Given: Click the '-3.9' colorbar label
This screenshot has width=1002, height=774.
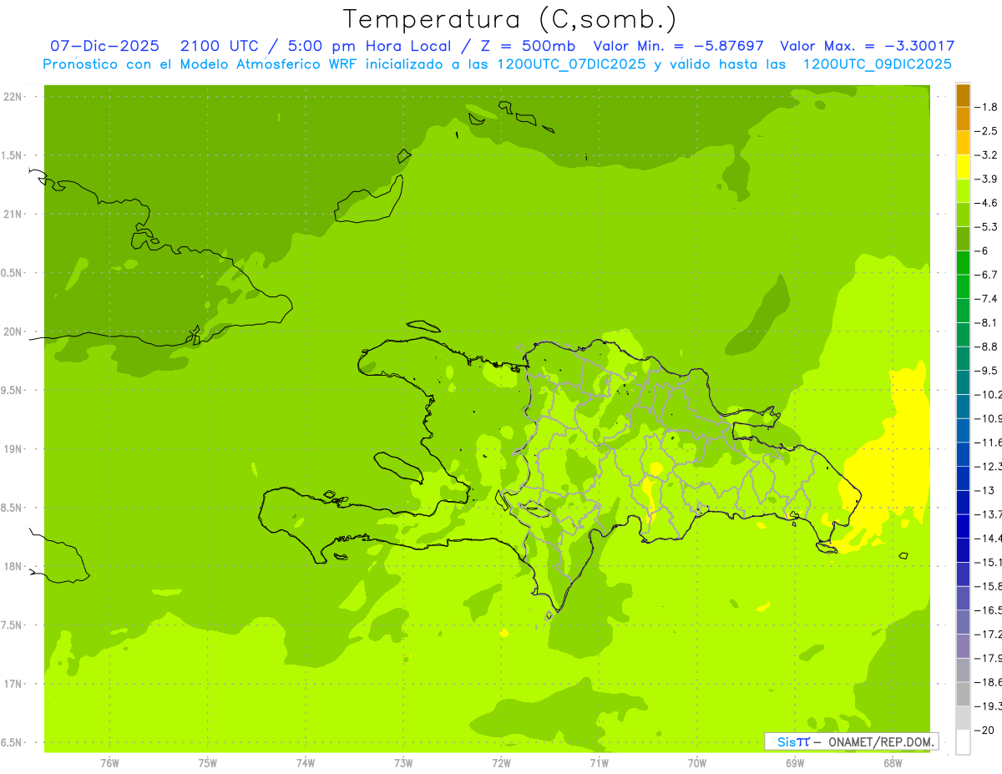Looking at the screenshot, I should pos(988,179).
